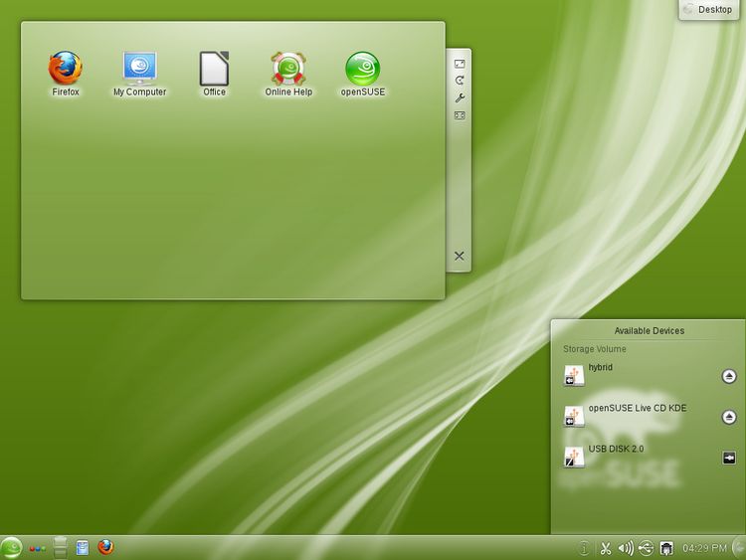746x560 pixels.
Task: Select the hybrid device entry
Action: (601, 368)
